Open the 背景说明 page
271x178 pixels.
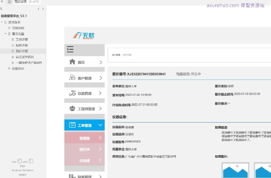click(x=18, y=28)
